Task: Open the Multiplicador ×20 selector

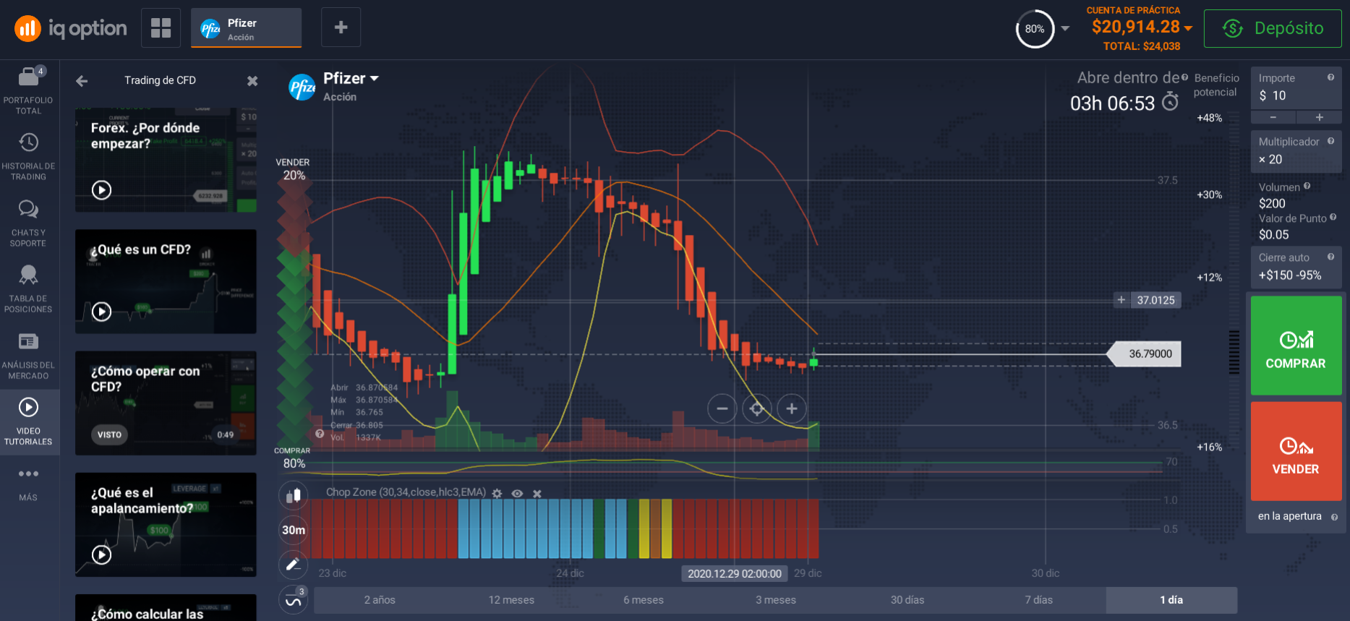Action: [x=1296, y=152]
